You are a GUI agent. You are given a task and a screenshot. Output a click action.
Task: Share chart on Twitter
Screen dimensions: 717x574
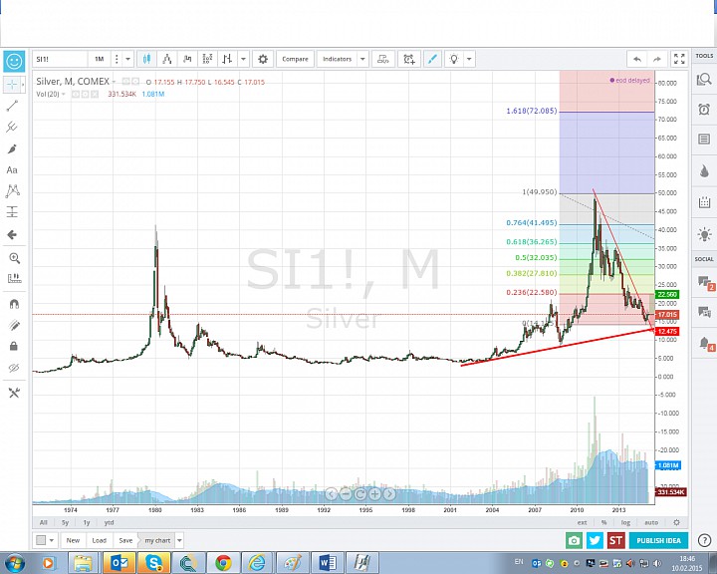point(595,540)
